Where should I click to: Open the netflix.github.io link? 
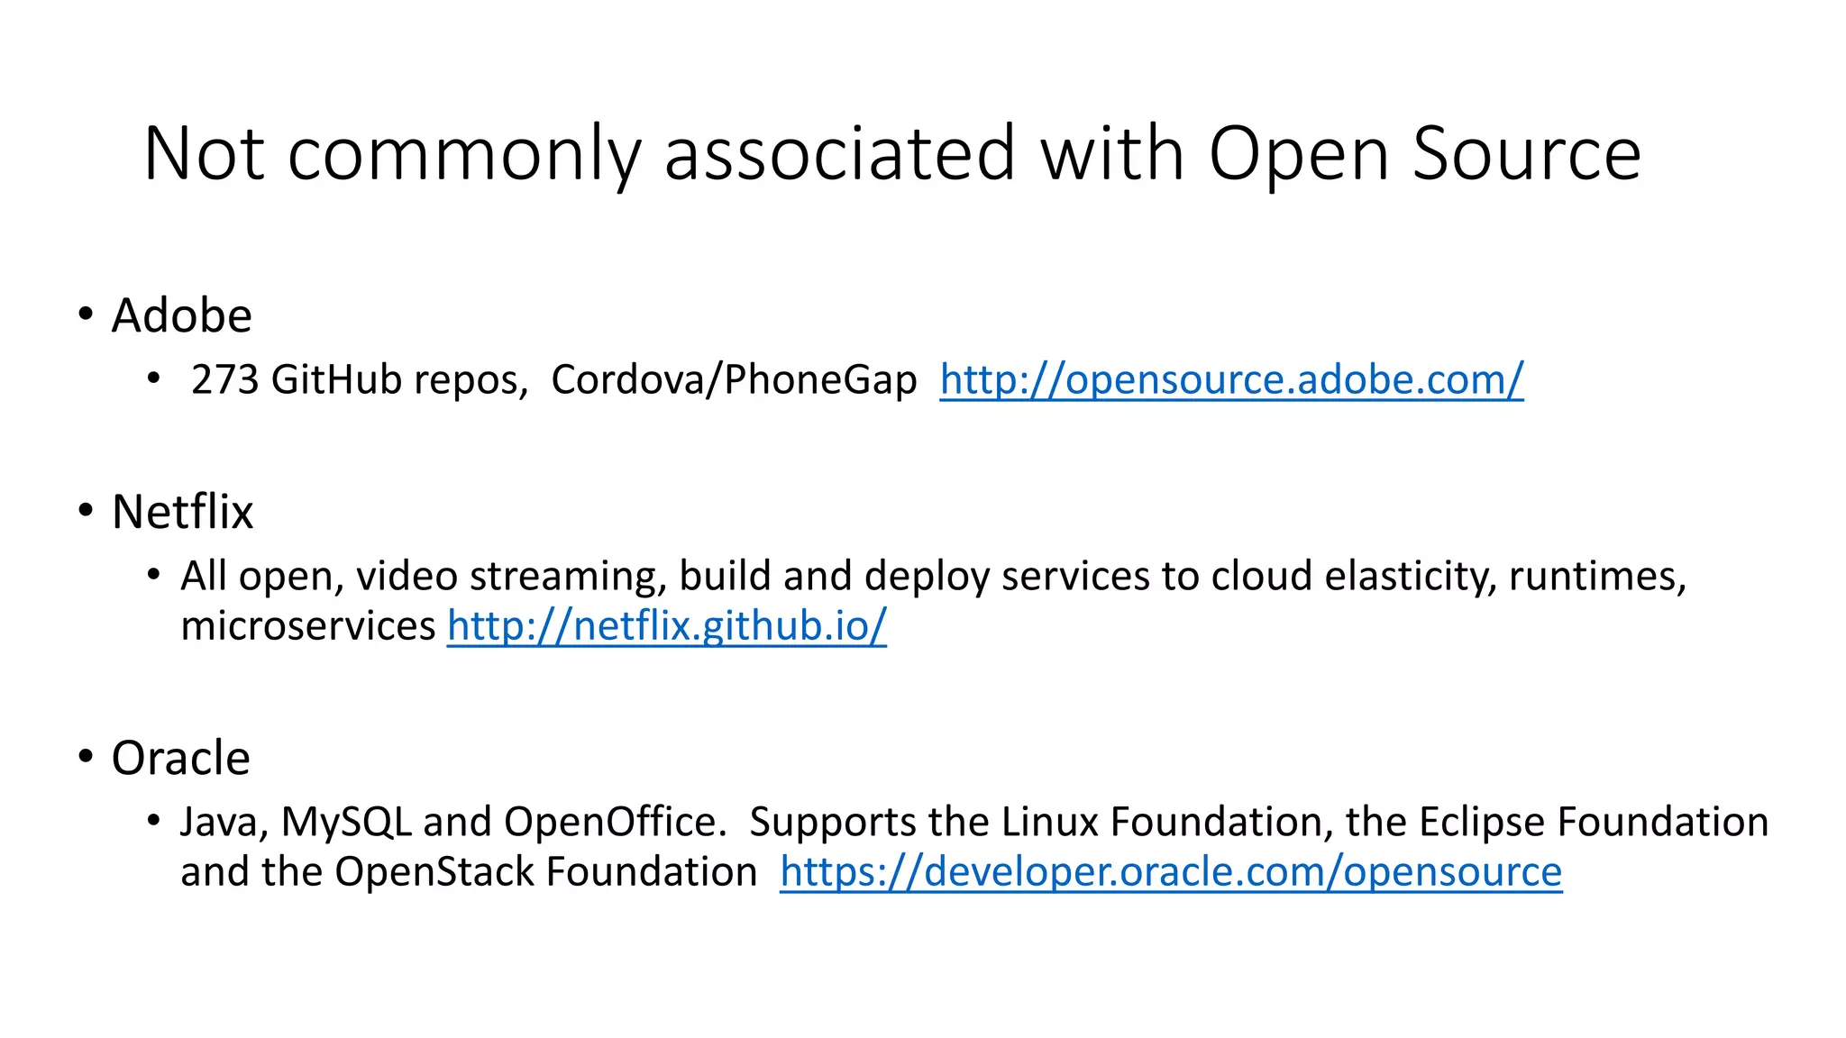666,625
